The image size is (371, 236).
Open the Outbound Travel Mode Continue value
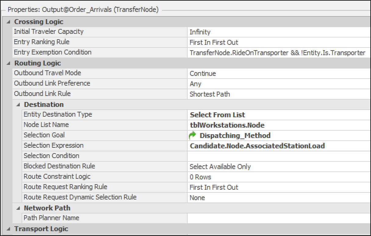pos(279,73)
